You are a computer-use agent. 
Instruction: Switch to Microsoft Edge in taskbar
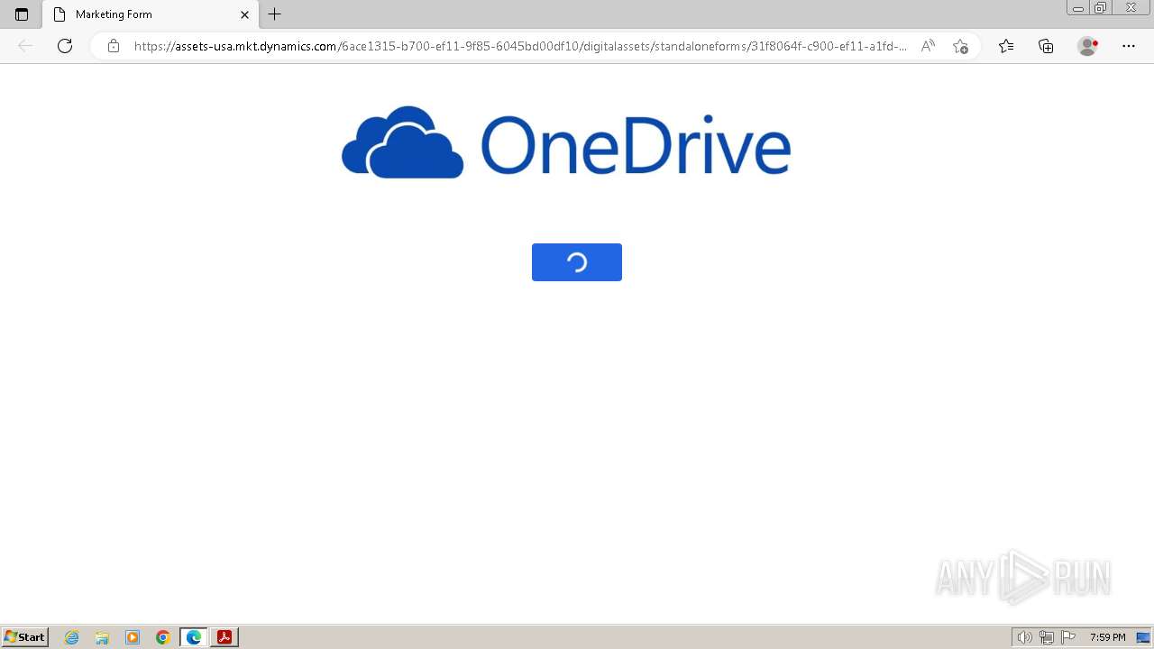tap(194, 637)
